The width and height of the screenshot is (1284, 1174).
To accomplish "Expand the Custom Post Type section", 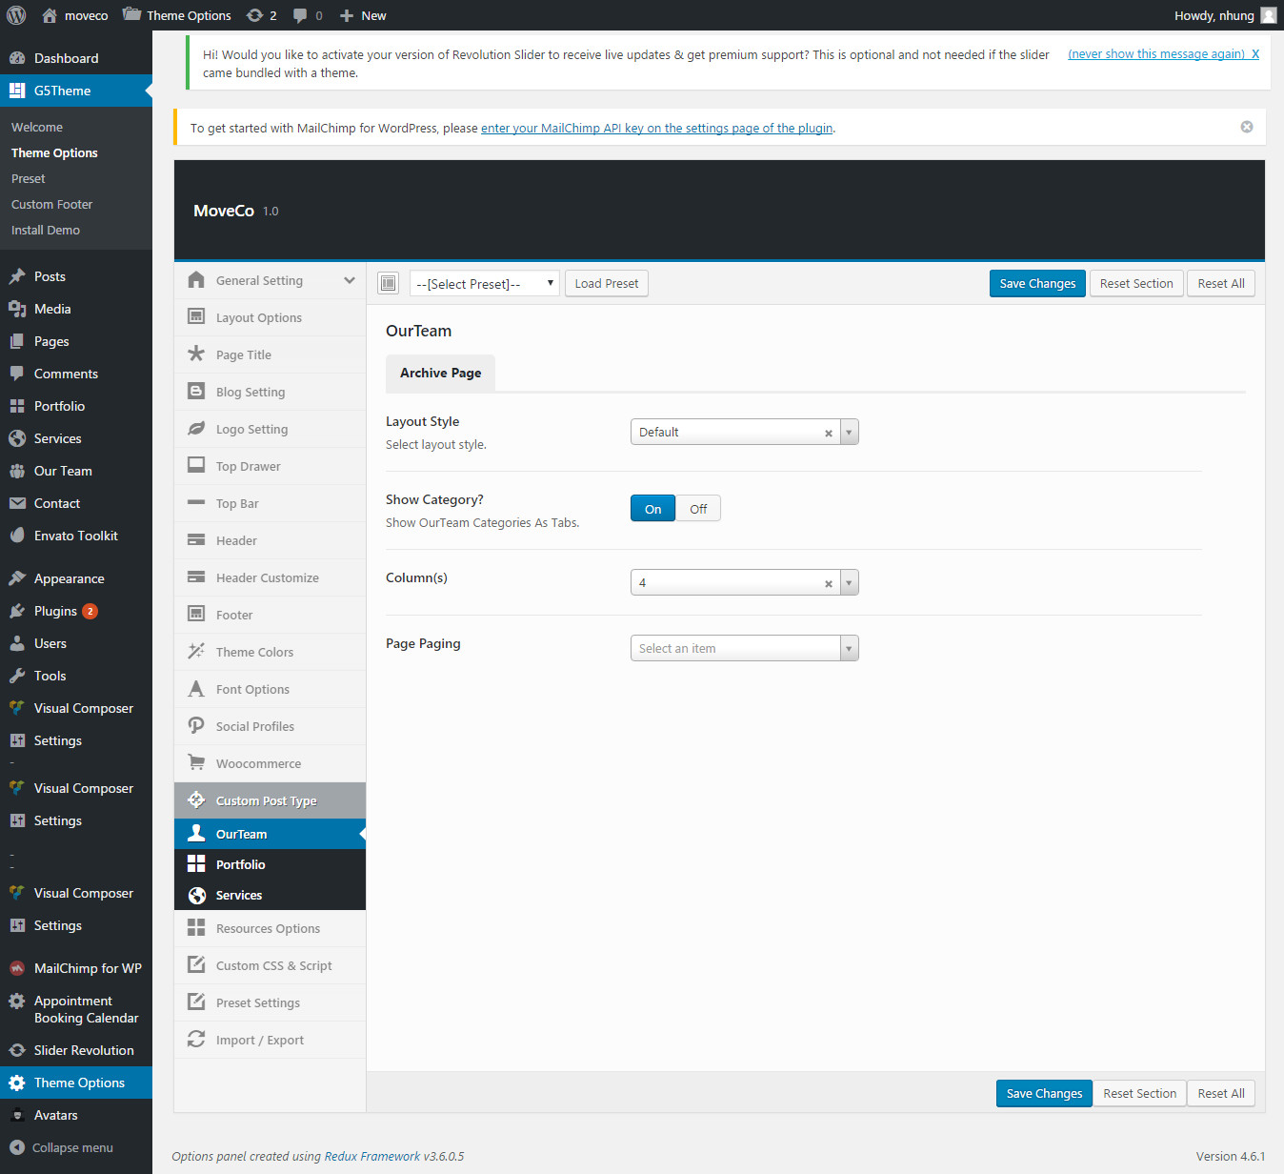I will click(x=270, y=800).
